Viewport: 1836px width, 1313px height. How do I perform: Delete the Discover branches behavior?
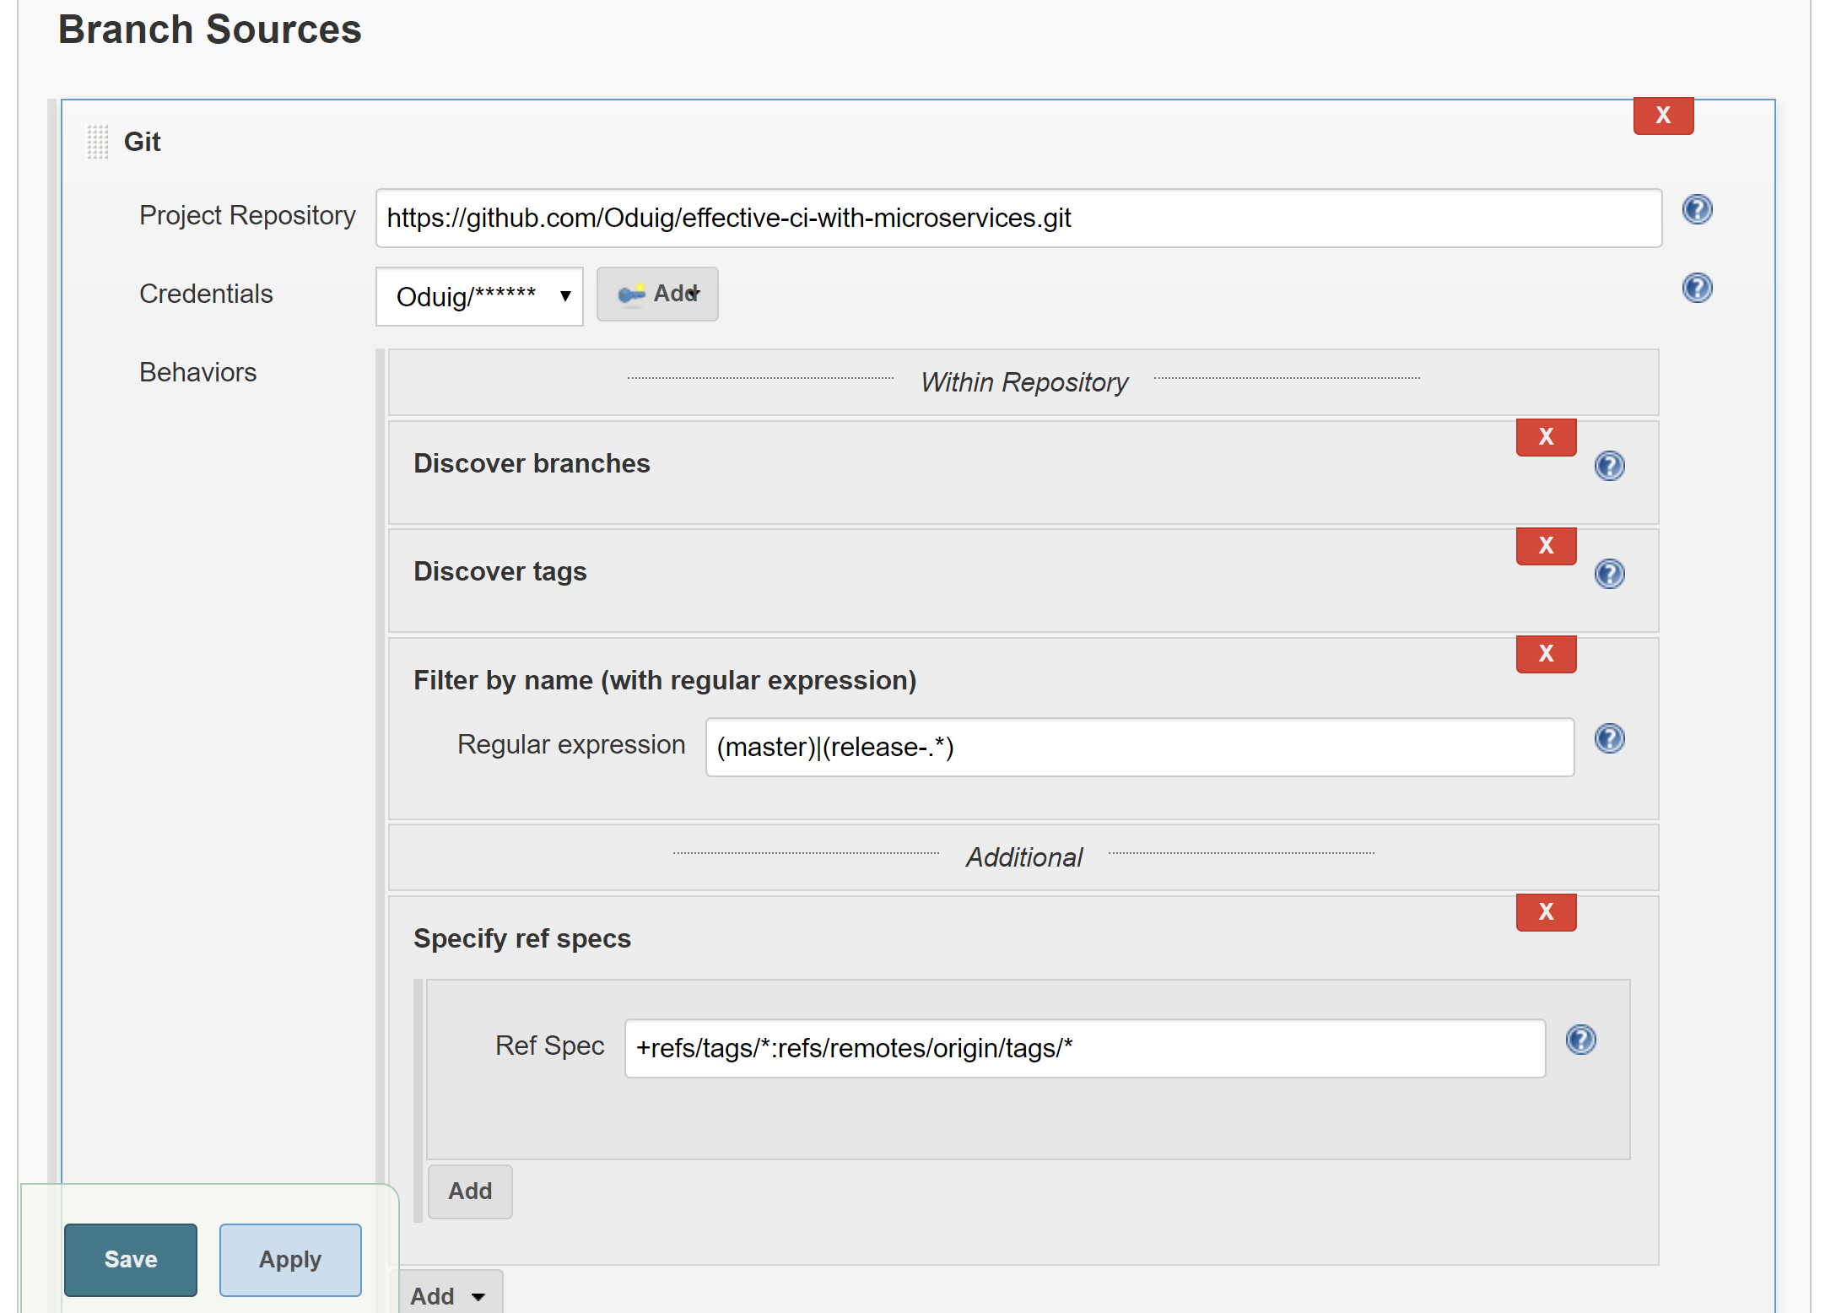click(x=1546, y=437)
